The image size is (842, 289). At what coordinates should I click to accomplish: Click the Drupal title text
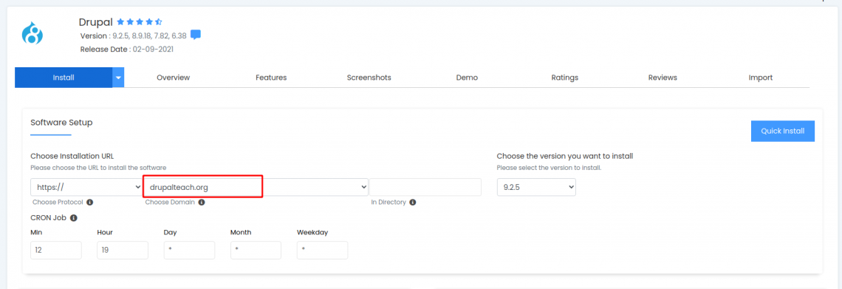point(95,23)
